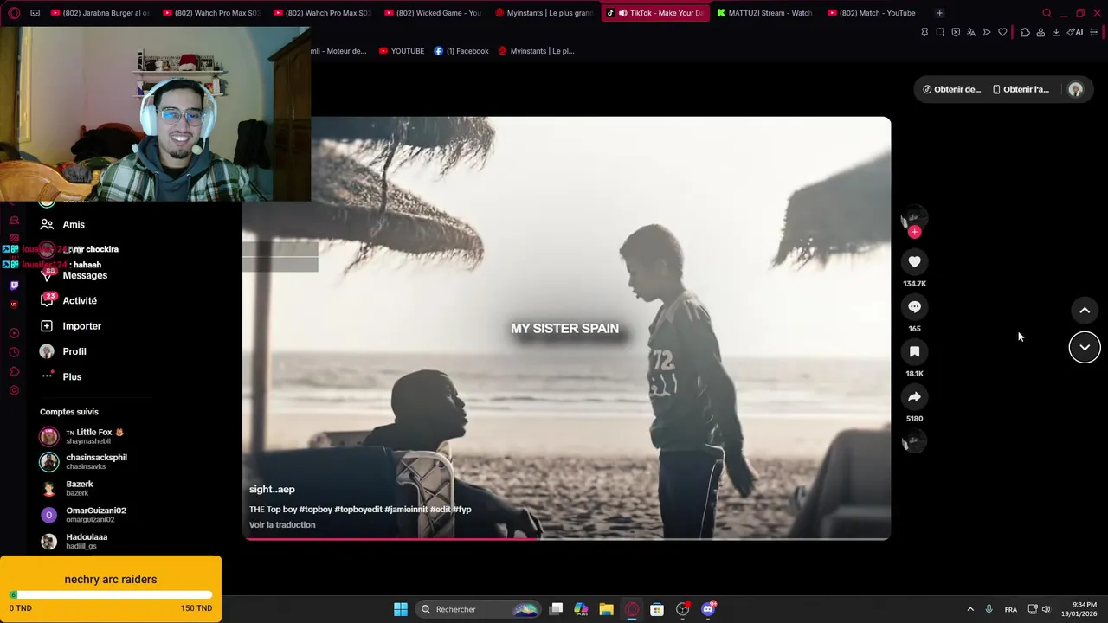
Task: Open followed account Hadoulaaa
Action: [x=87, y=541]
